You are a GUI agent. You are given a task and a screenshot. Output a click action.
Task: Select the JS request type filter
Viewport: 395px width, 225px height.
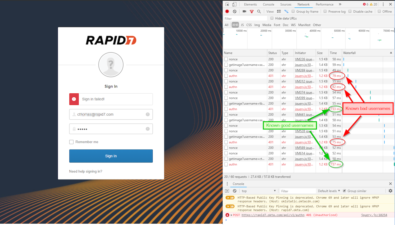(242, 25)
